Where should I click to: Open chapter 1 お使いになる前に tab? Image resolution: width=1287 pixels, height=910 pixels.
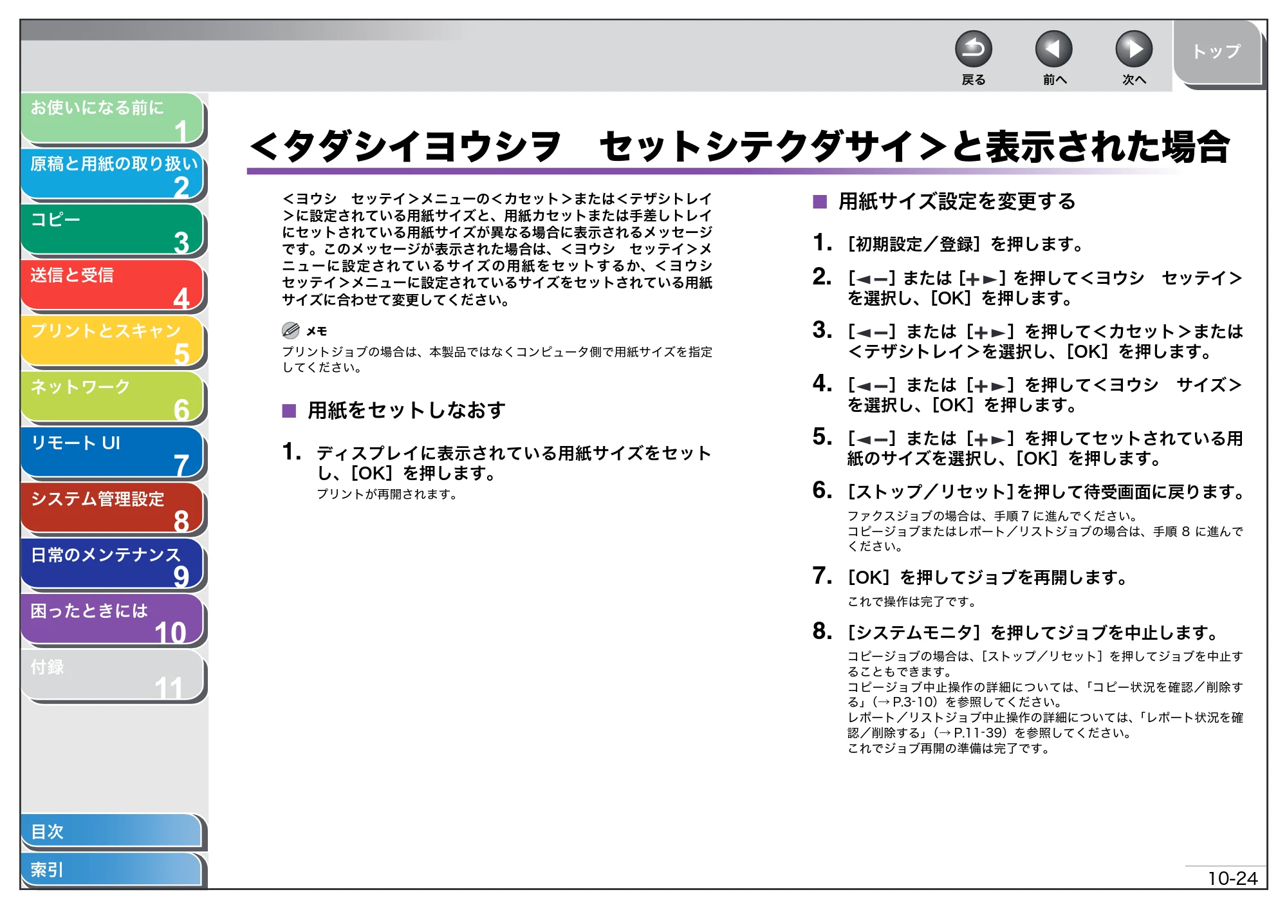click(x=113, y=118)
